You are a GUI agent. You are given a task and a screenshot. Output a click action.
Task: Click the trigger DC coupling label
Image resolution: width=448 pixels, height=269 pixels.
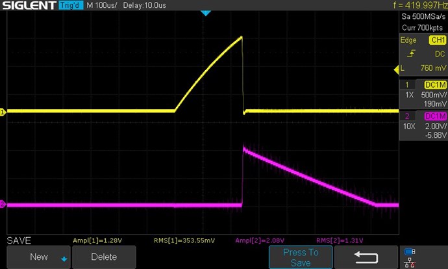tap(440, 54)
